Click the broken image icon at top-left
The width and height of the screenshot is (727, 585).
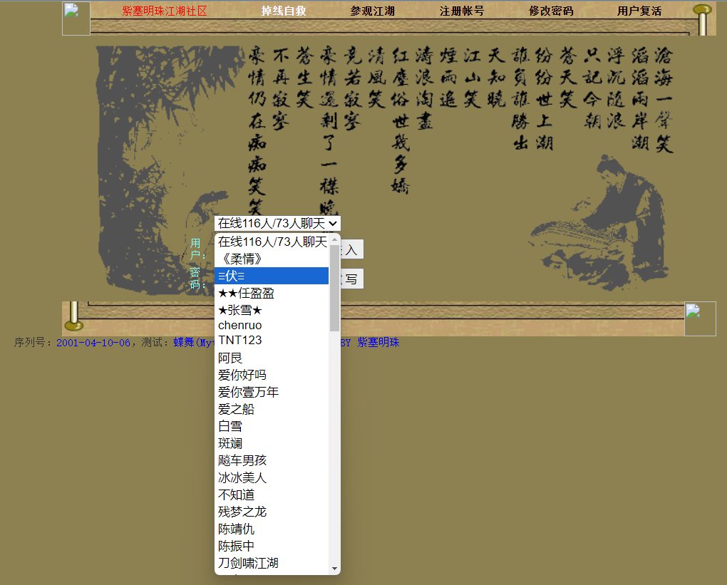76,19
